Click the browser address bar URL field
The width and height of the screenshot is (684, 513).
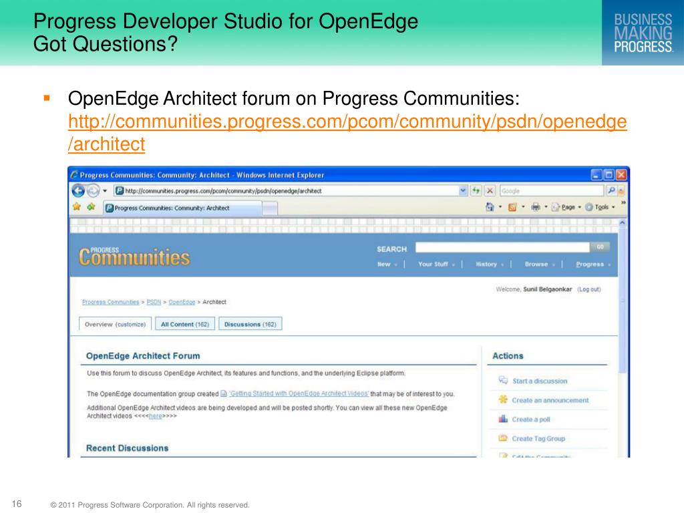pos(286,190)
